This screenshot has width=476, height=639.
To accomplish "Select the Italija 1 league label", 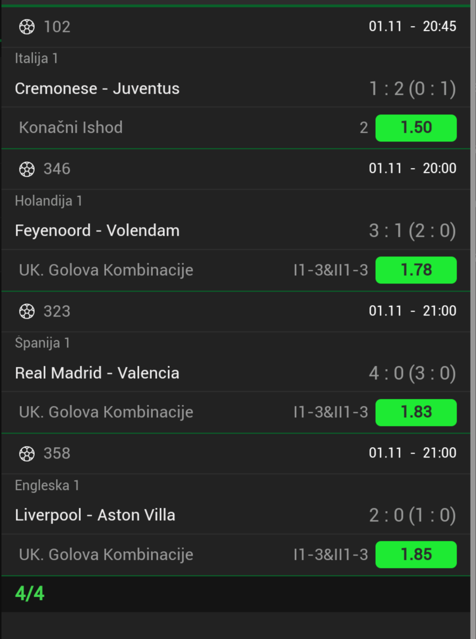I will tap(36, 58).
